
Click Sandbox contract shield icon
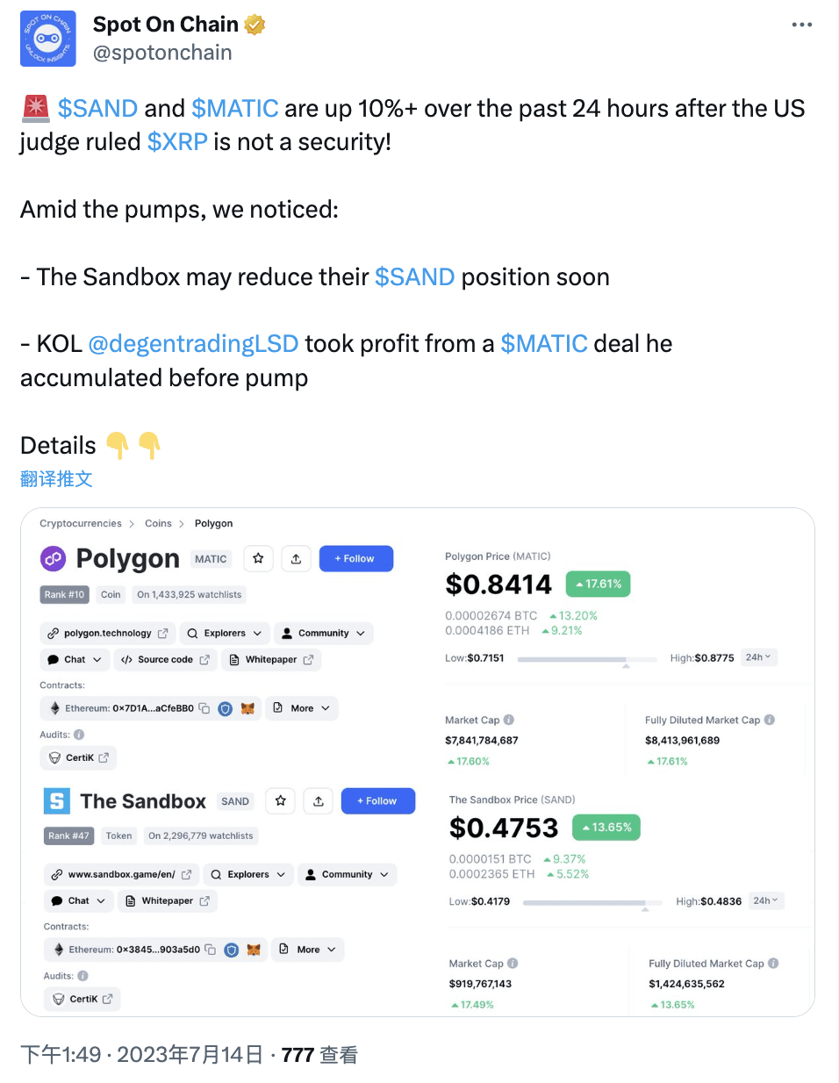[x=232, y=950]
